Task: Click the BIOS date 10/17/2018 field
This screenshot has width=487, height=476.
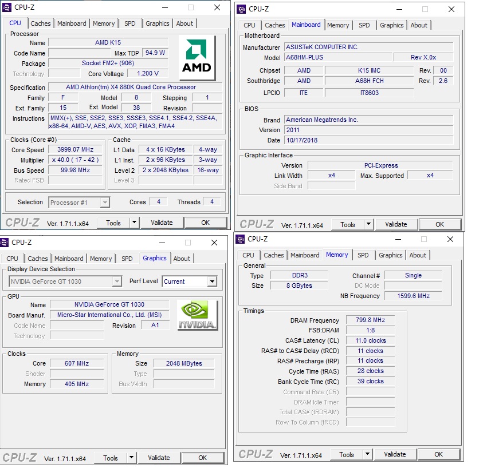Action: click(368, 140)
